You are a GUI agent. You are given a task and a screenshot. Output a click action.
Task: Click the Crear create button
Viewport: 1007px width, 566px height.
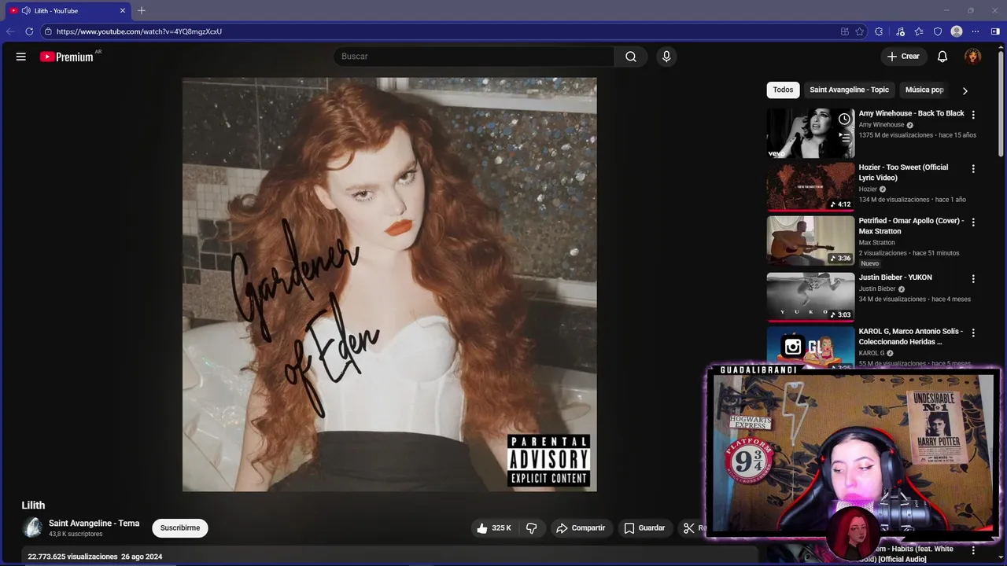tap(903, 57)
